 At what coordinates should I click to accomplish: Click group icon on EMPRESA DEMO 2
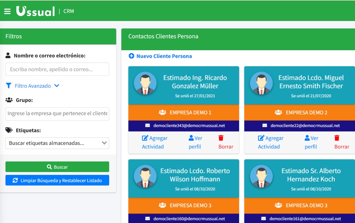click(x=278, y=112)
